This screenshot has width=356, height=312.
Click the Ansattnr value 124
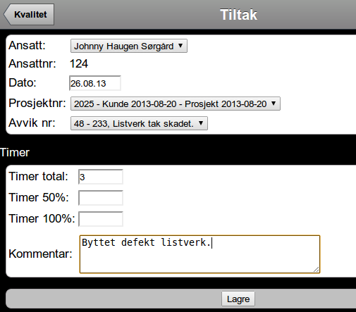(x=79, y=63)
